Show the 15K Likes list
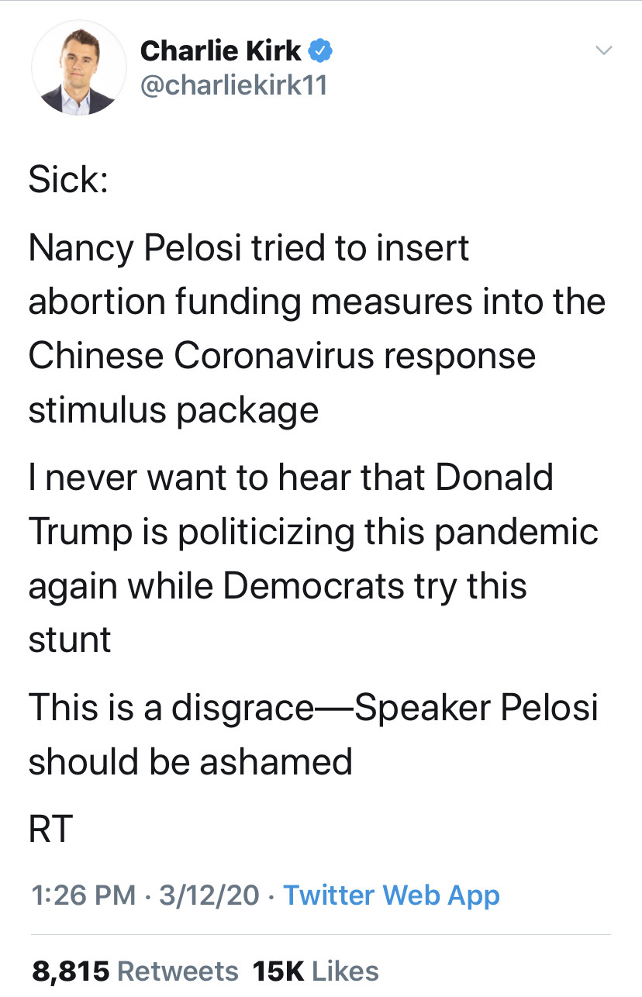This screenshot has width=642, height=997. click(x=316, y=971)
